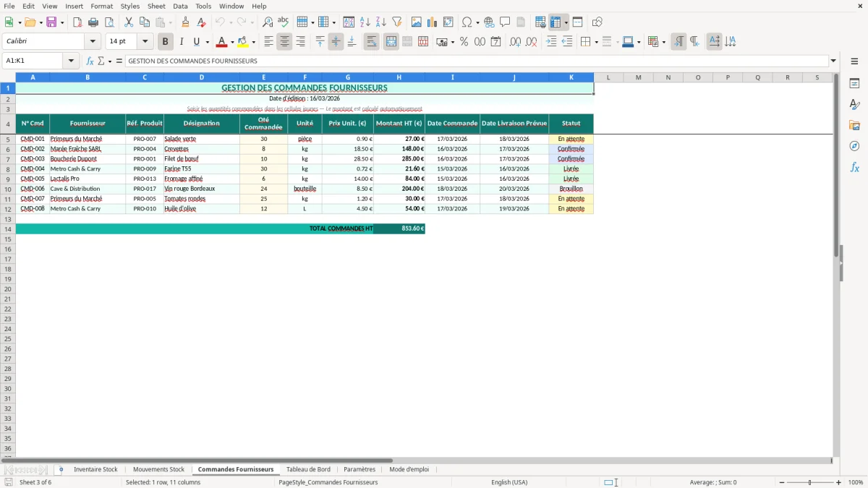Viewport: 868px width, 488px height.
Task: Toggle center vertical alignment
Action: pos(336,42)
